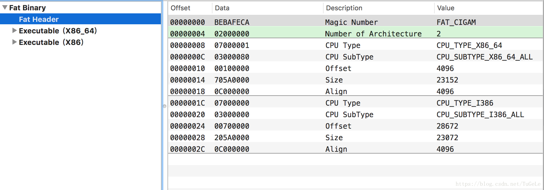The height and width of the screenshot is (190, 544).
Task: Click the split view divider handle
Action: [165, 106]
